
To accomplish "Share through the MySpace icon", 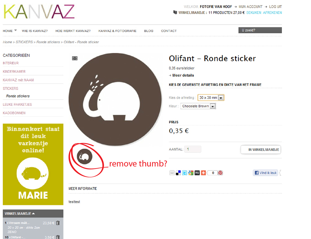I will (x=197, y=173).
